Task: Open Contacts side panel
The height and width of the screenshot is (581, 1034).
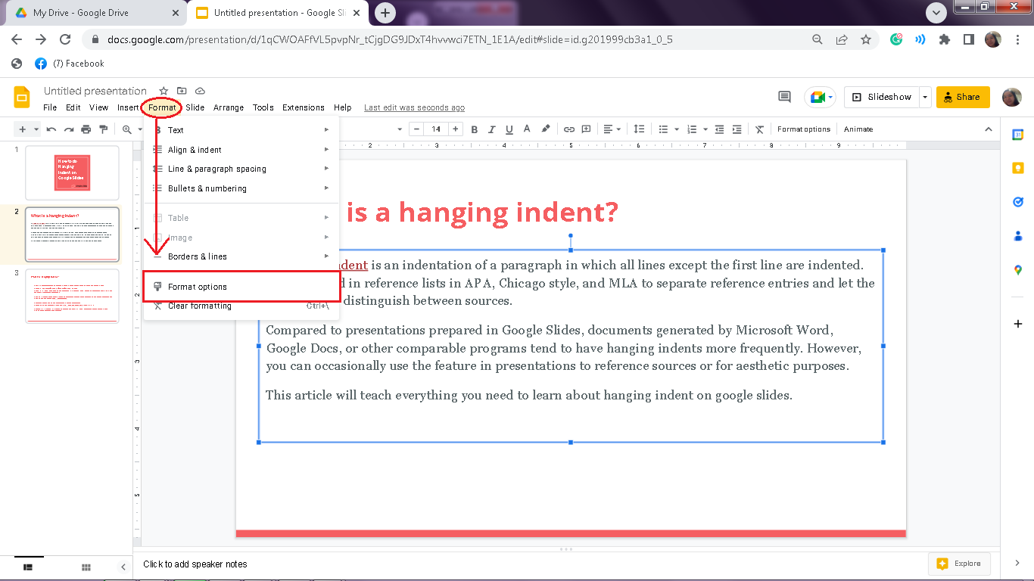Action: 1018,236
